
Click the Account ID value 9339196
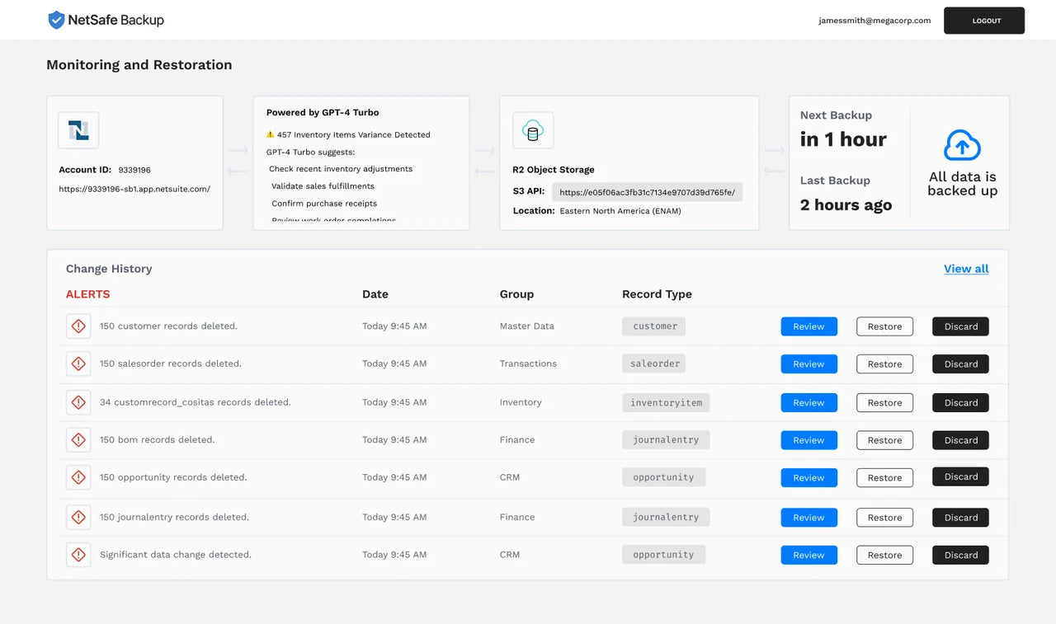point(134,170)
